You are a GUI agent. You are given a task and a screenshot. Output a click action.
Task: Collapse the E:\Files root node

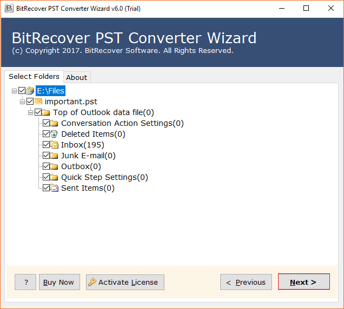14,91
